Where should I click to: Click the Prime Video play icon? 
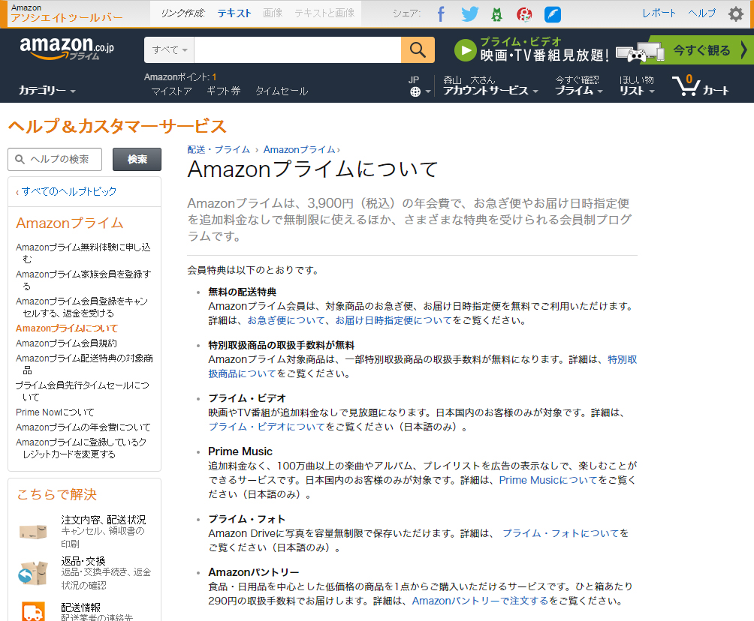[465, 51]
